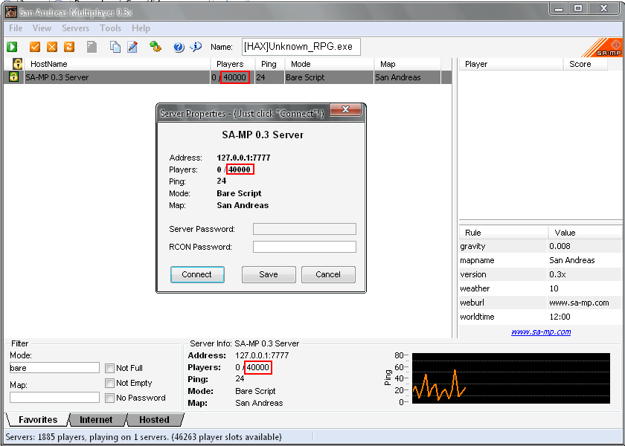Viewport: 625px width, 446px height.
Task: Open the Tools menu
Action: (x=110, y=28)
